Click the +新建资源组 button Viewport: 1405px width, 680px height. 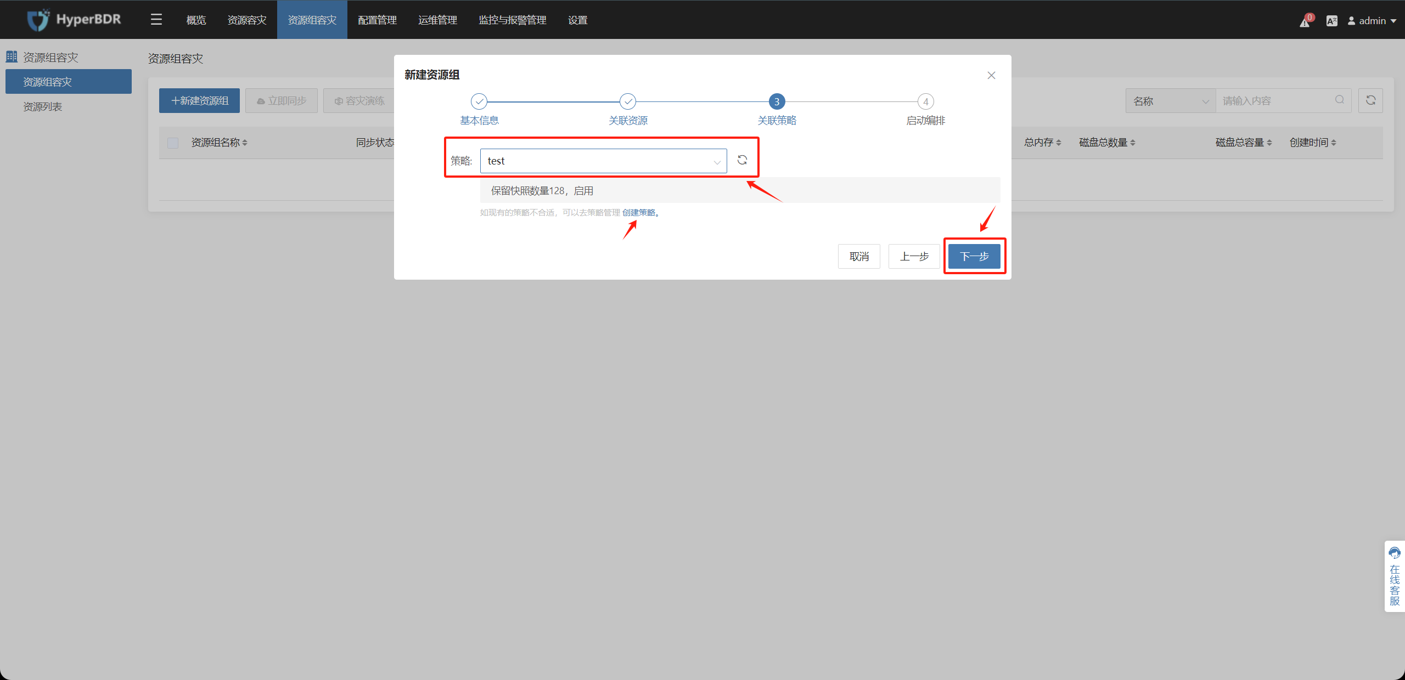coord(199,101)
